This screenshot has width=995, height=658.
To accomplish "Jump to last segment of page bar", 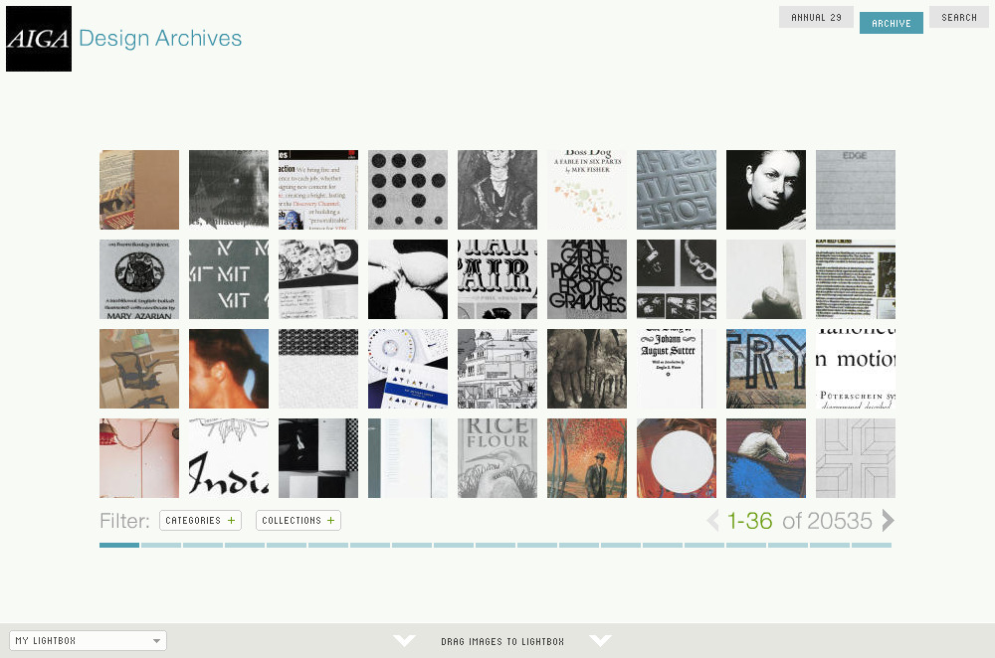I will [x=872, y=545].
